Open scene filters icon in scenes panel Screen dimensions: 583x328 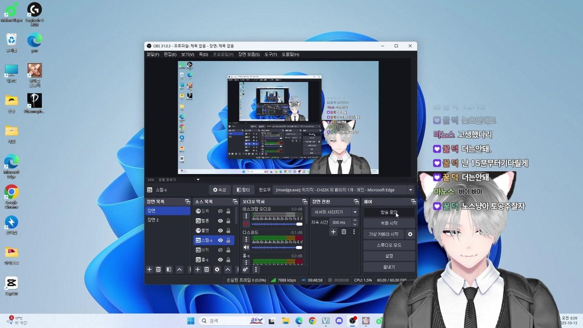point(169,269)
